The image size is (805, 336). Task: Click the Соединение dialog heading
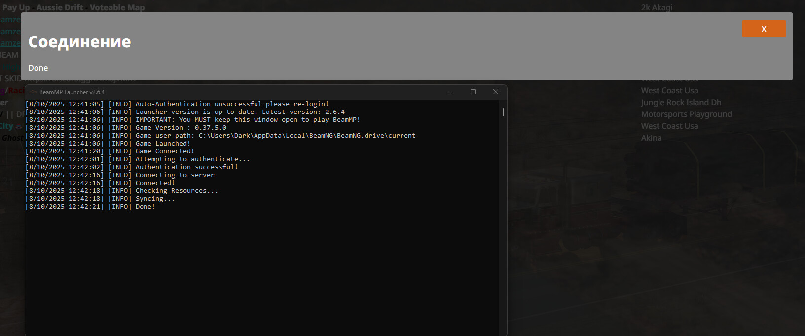[79, 42]
